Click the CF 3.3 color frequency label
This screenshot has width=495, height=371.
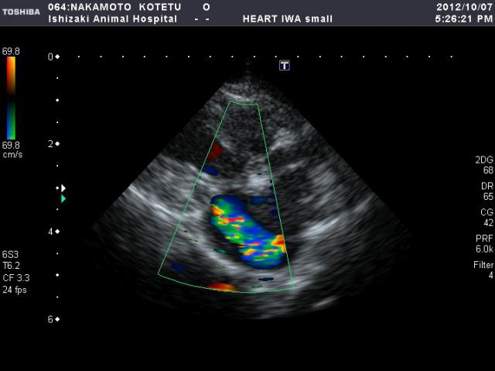tap(16, 278)
